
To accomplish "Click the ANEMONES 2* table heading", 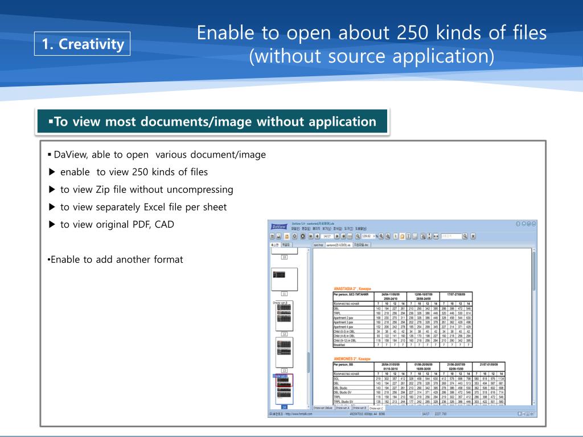I will point(352,358).
